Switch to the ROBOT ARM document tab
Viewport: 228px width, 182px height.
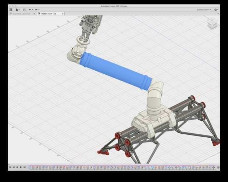[x=49, y=14]
